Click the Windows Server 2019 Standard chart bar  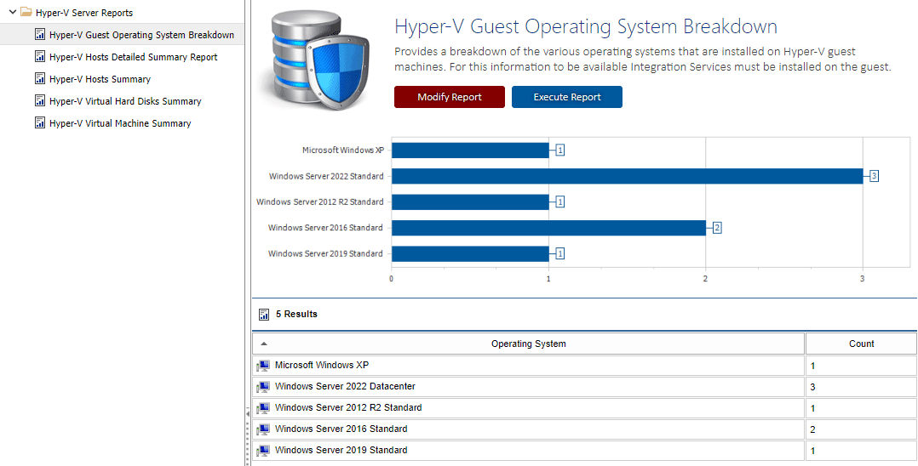[470, 253]
